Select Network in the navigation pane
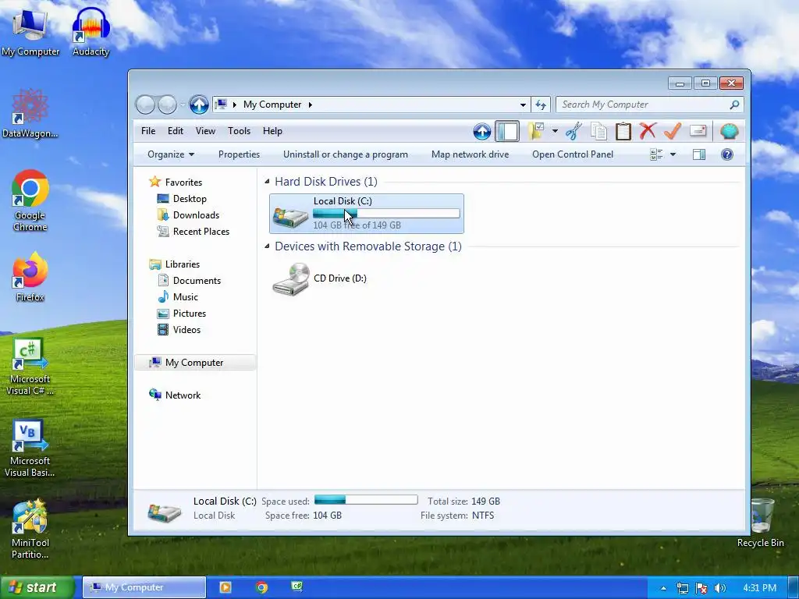Screen dimensions: 799x599 pyautogui.click(x=183, y=395)
